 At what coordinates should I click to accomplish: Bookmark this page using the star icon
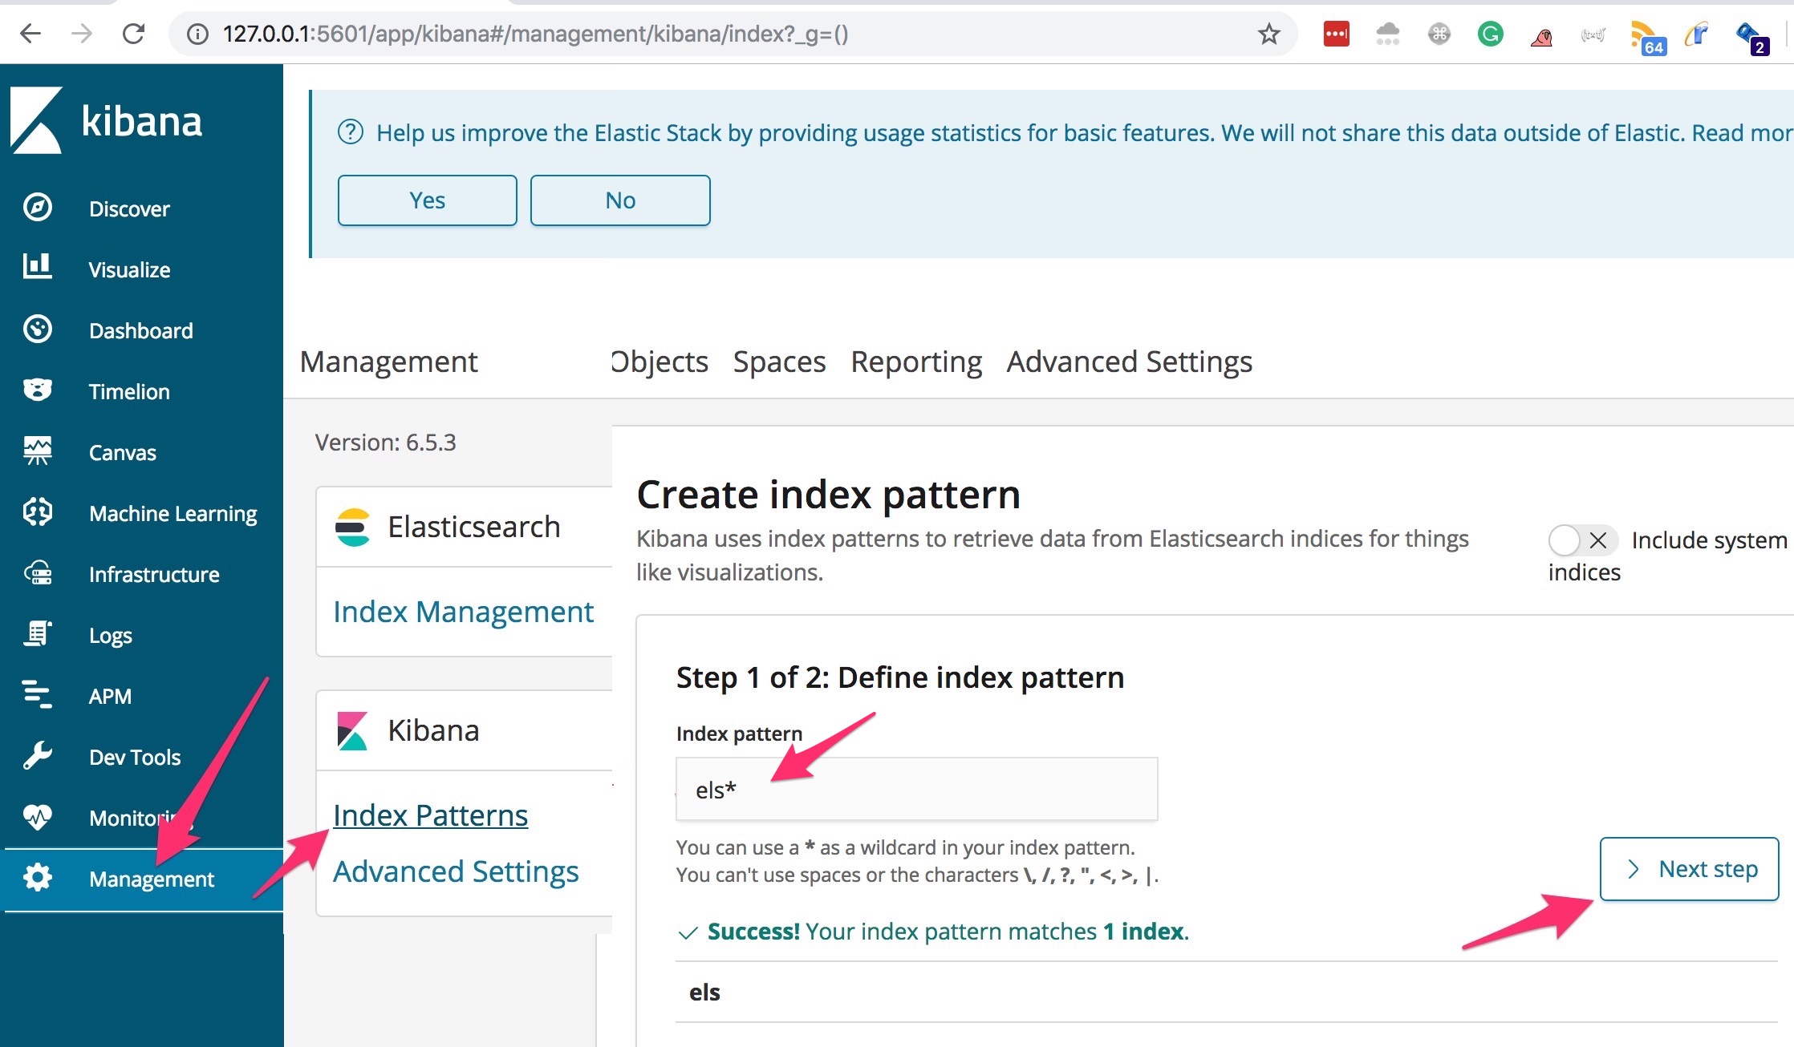tap(1268, 34)
